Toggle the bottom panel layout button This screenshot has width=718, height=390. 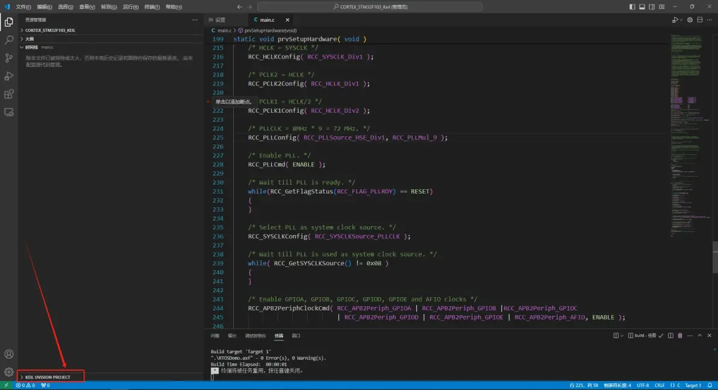coord(642,7)
